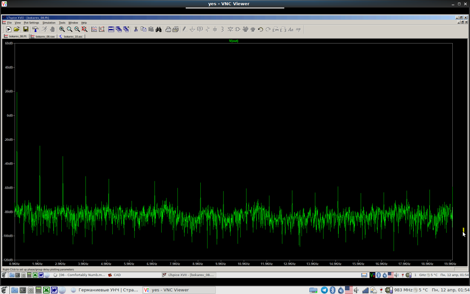Tile windows using the tile icon
Viewport: 470px width, 294px height.
[111, 29]
